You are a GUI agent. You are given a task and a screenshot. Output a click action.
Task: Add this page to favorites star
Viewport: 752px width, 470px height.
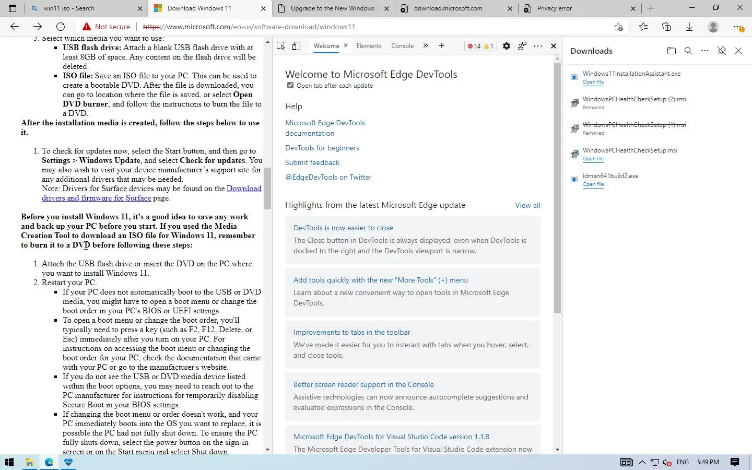pos(619,27)
